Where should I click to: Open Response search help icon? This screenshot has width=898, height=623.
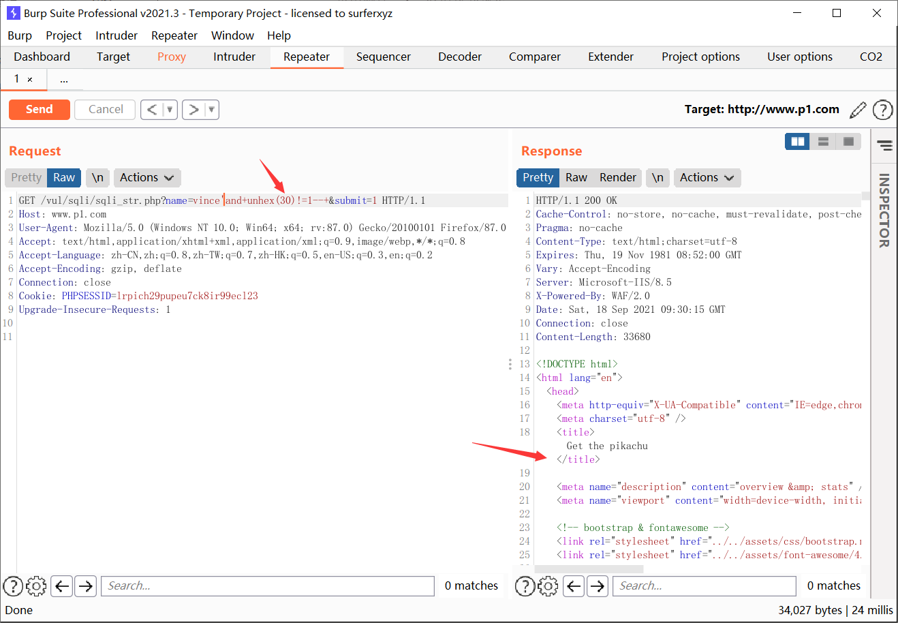click(525, 586)
